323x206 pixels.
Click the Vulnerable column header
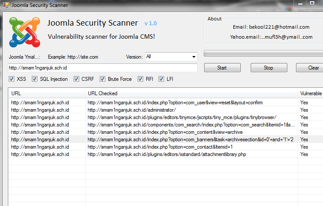[310, 93]
